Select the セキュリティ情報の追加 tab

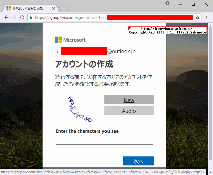(31, 8)
